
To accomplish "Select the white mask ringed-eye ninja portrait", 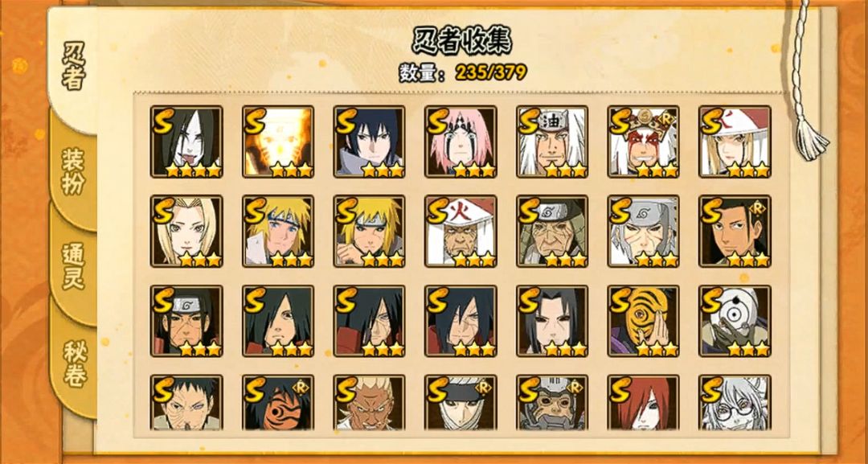I will (735, 321).
